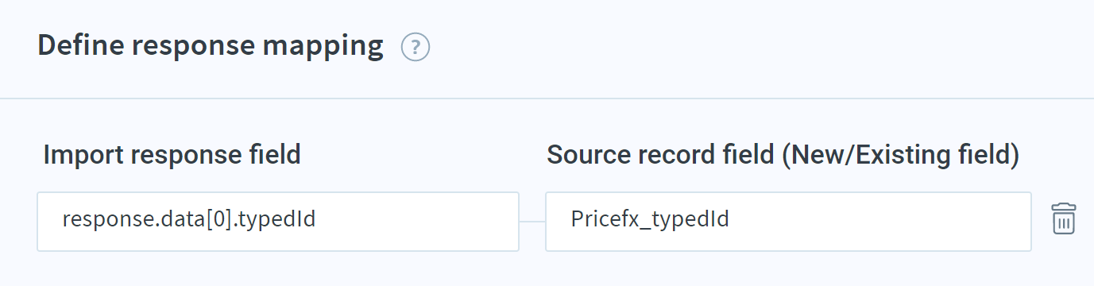Select the bin icon after Pricefx_typedId
Screen dimensions: 1094x286
(x=1063, y=218)
